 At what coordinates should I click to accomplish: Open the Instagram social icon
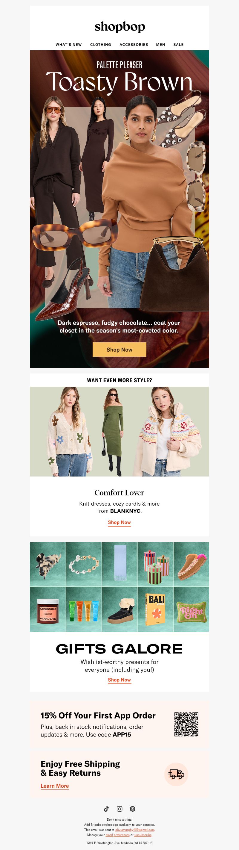point(119,808)
